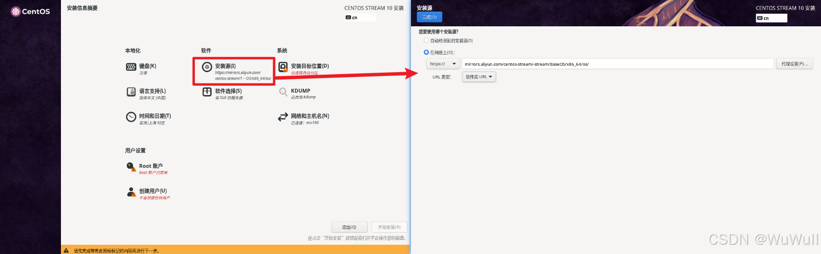This screenshot has height=254, width=821.
Task: Click the red 不会创建任何用户 status text
Action: 155,198
